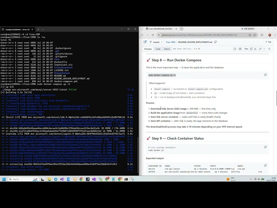This screenshot has width=277, height=208.
Task: Click the Presentation folder in the terminal listing
Action: click(62, 73)
